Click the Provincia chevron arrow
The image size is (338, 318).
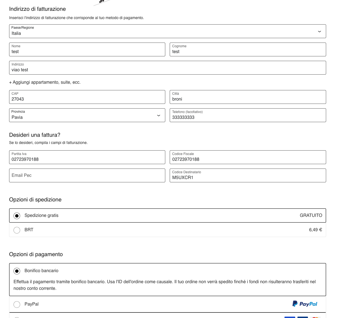(x=159, y=115)
